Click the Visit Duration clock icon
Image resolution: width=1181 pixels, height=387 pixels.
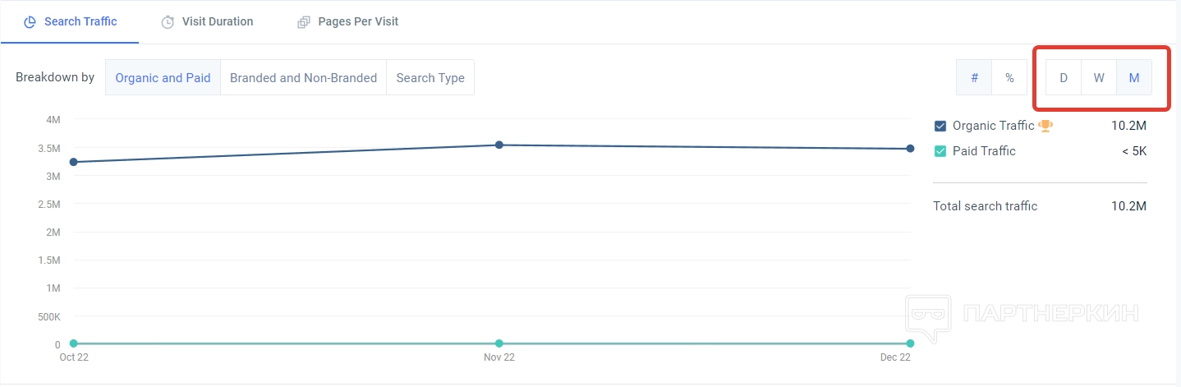pyautogui.click(x=168, y=22)
